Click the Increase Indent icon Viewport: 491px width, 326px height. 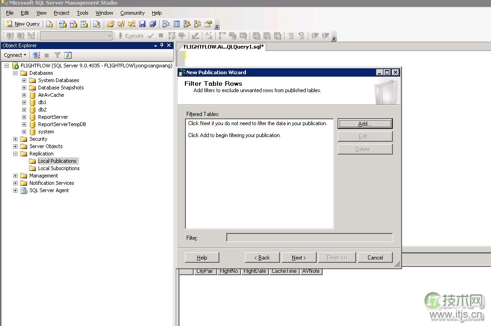point(326,36)
